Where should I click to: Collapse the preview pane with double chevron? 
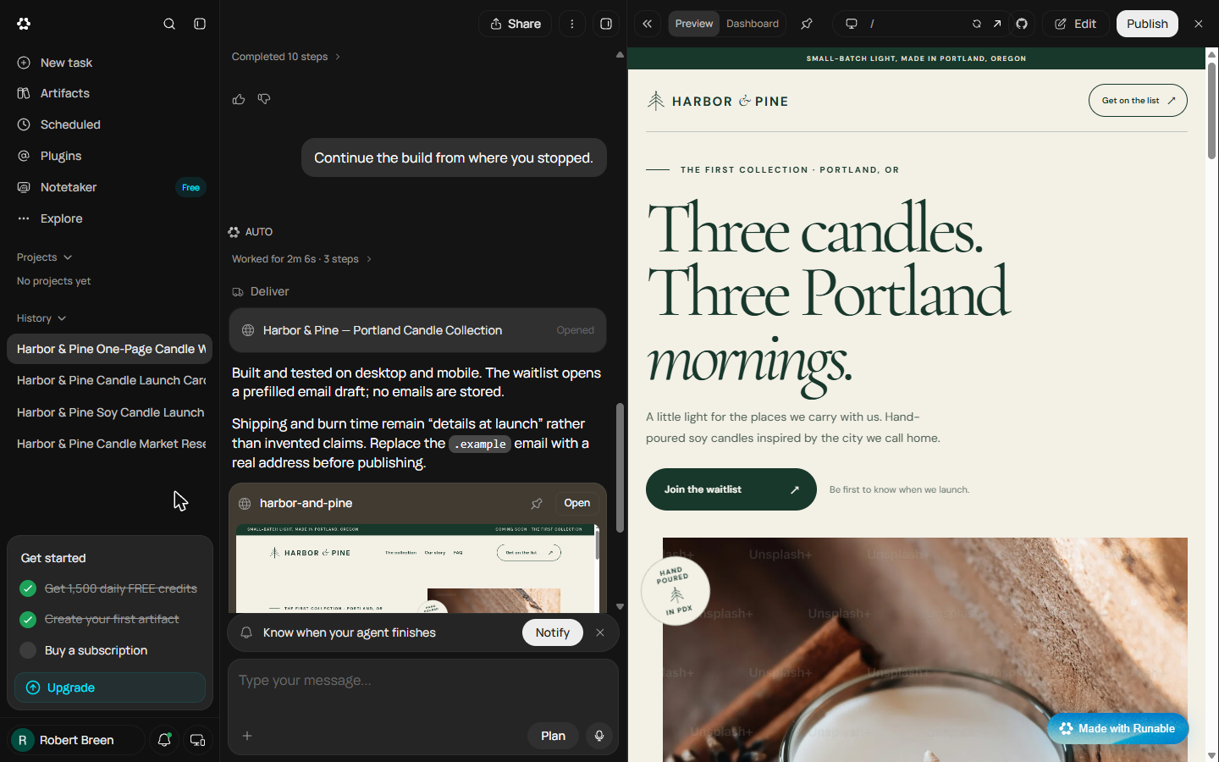[648, 24]
